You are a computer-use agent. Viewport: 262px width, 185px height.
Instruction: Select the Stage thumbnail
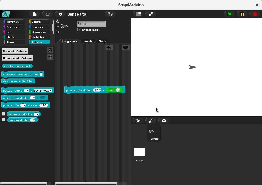click(x=139, y=152)
